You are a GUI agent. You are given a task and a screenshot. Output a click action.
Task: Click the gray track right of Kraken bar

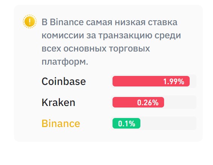(180, 102)
